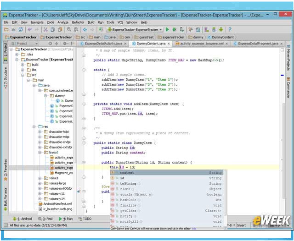Switch to ExpenseDetailActivity.java tab

click(103, 44)
